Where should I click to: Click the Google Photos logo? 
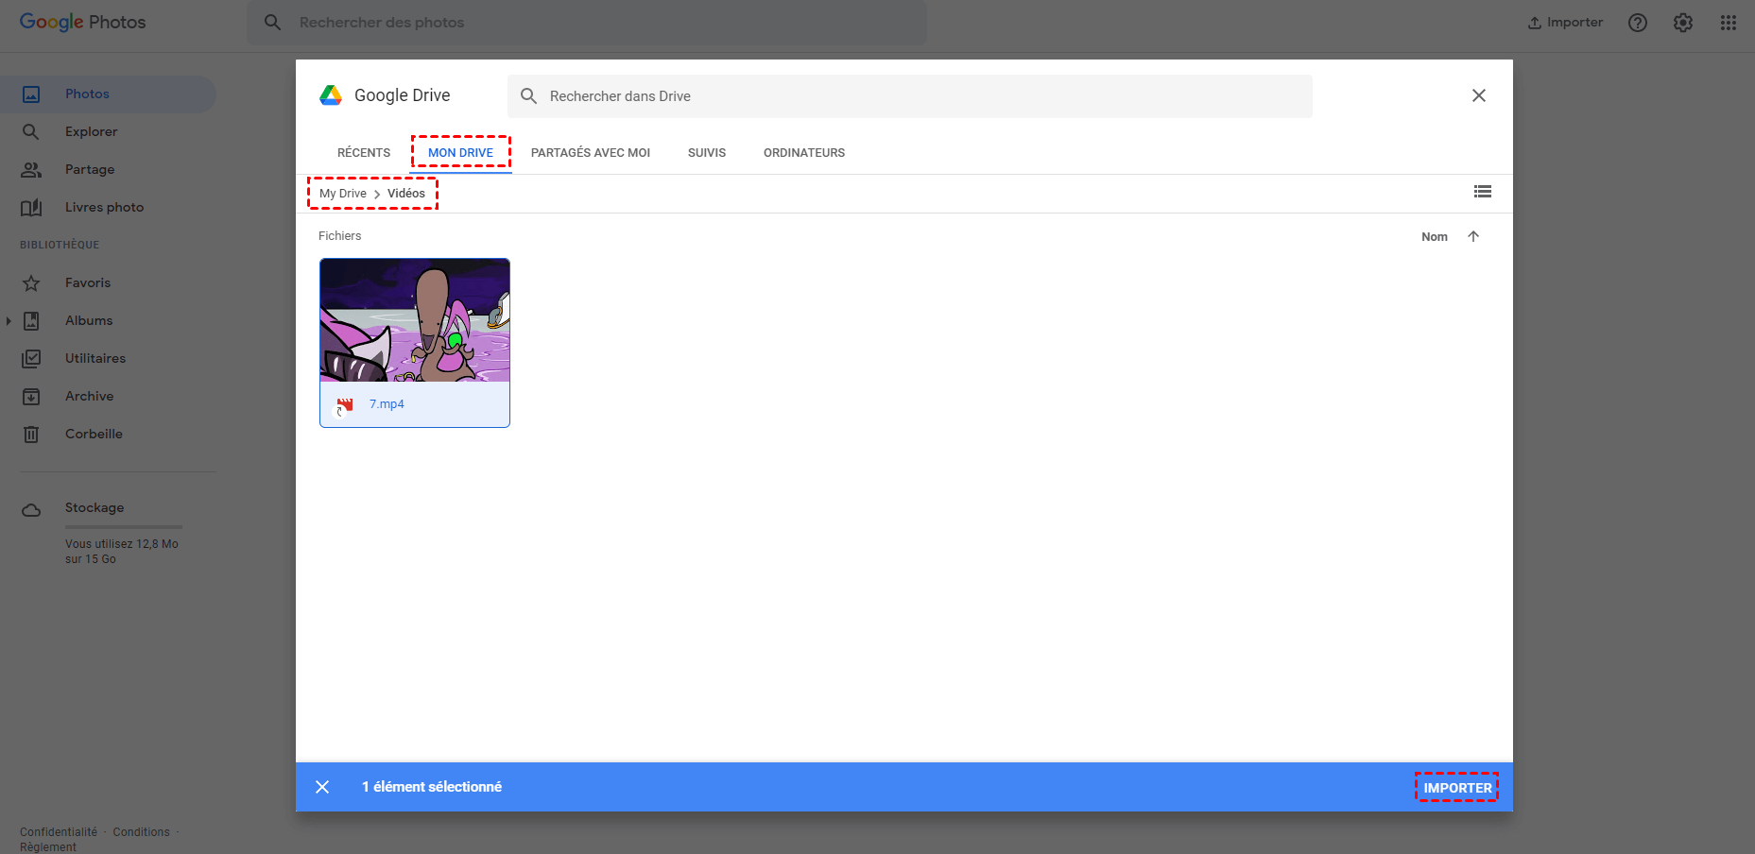coord(83,22)
